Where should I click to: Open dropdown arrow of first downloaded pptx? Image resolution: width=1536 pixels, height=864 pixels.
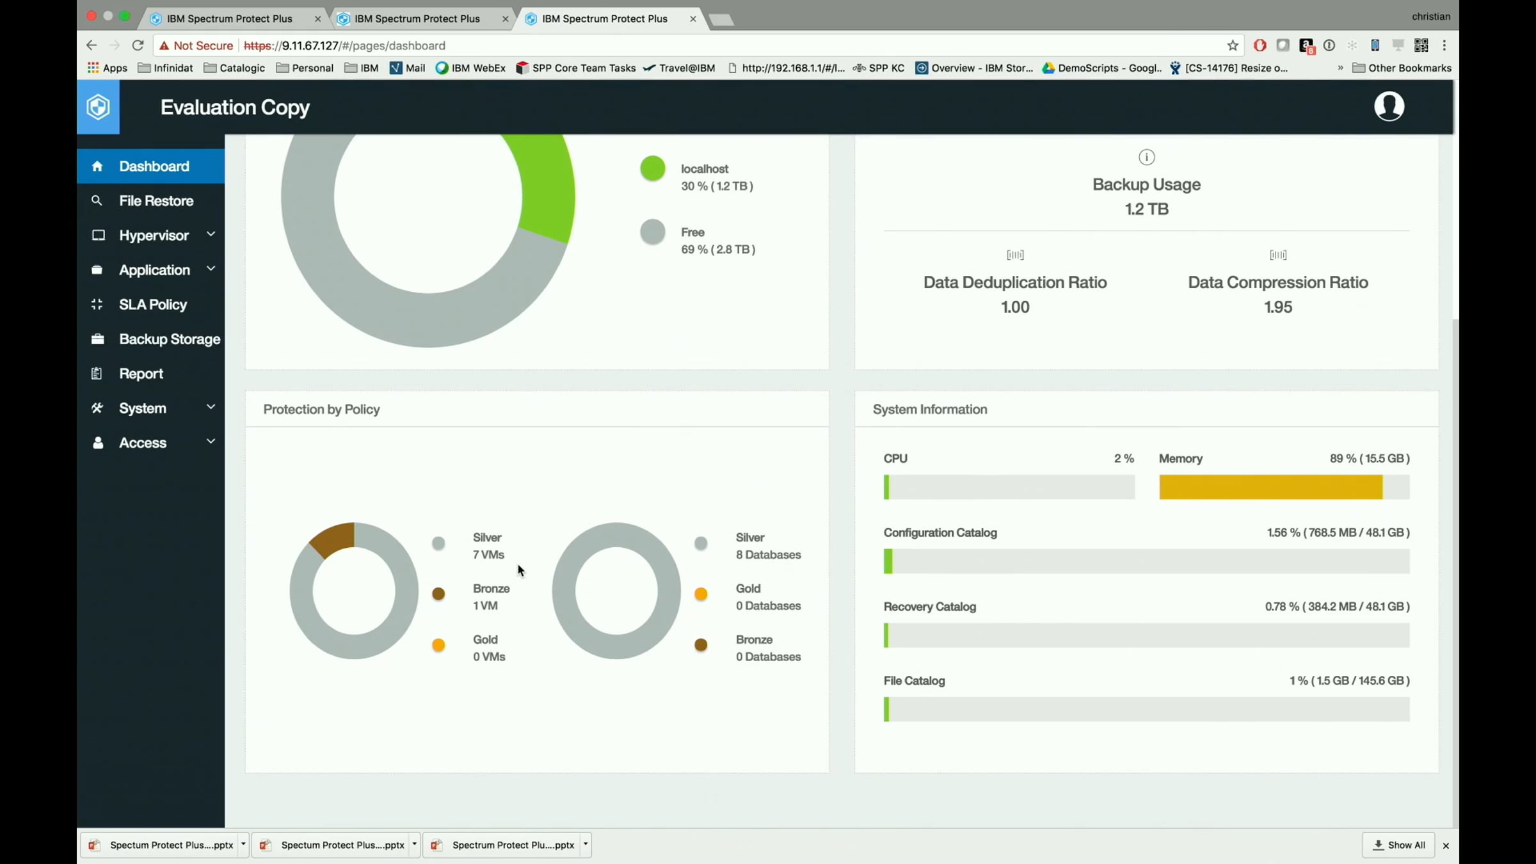[243, 845]
